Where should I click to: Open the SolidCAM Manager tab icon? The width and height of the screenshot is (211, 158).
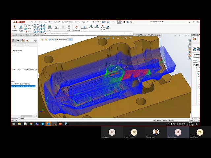(27, 40)
